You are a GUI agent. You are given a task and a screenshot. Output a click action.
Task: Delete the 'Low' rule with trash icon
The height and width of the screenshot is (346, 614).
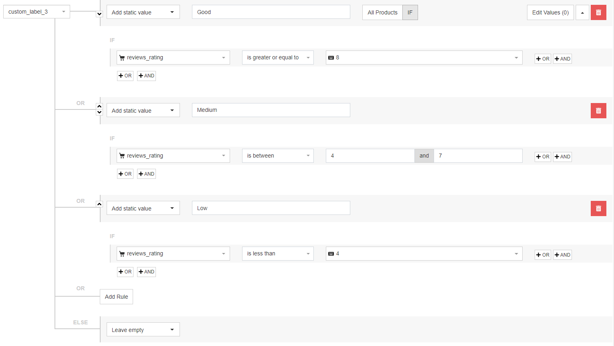click(x=598, y=208)
